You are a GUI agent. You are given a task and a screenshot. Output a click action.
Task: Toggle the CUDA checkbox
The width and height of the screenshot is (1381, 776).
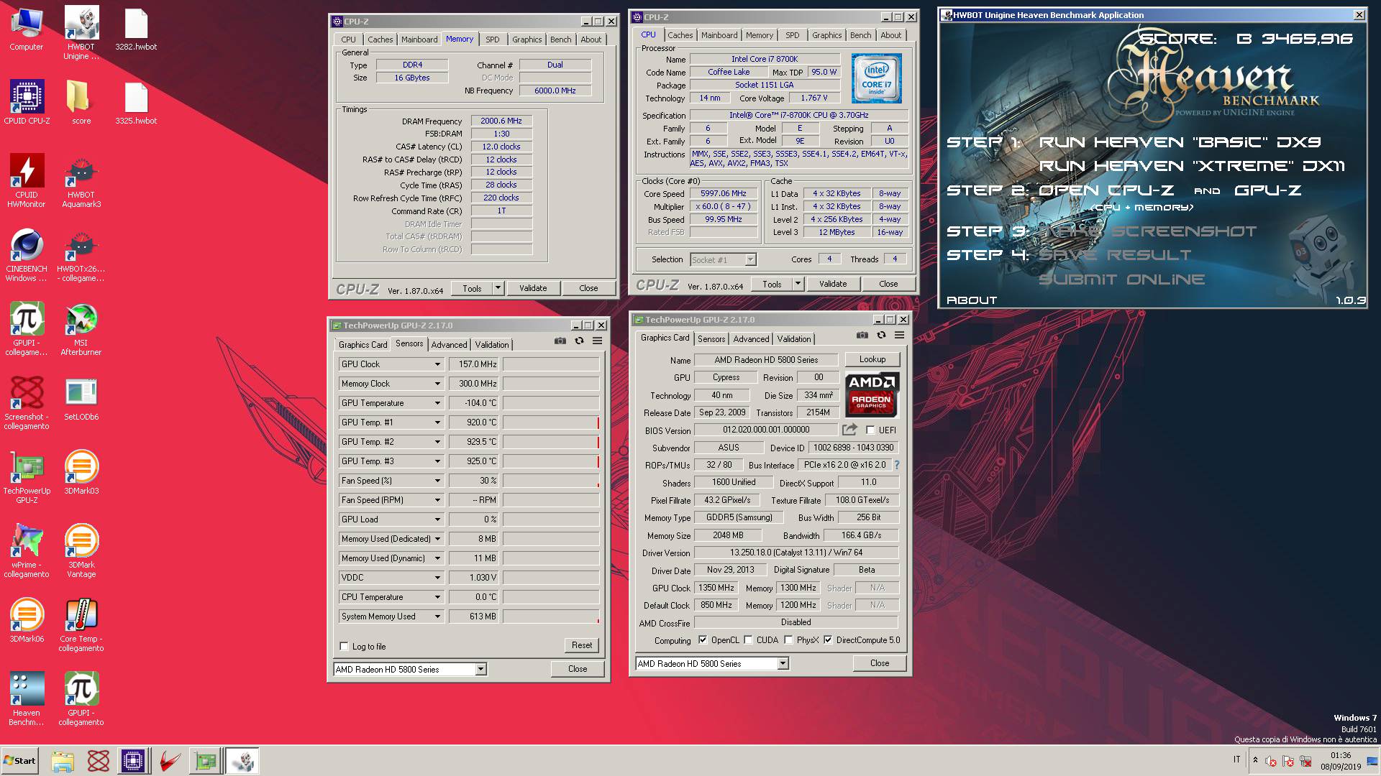click(x=748, y=639)
